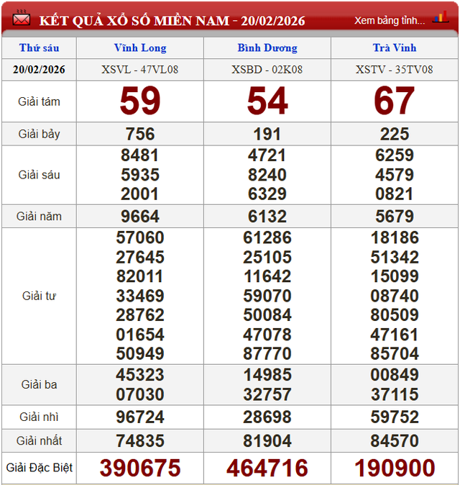The width and height of the screenshot is (460, 485).
Task: Go to the Trà Vinh province header
Action: click(x=395, y=48)
